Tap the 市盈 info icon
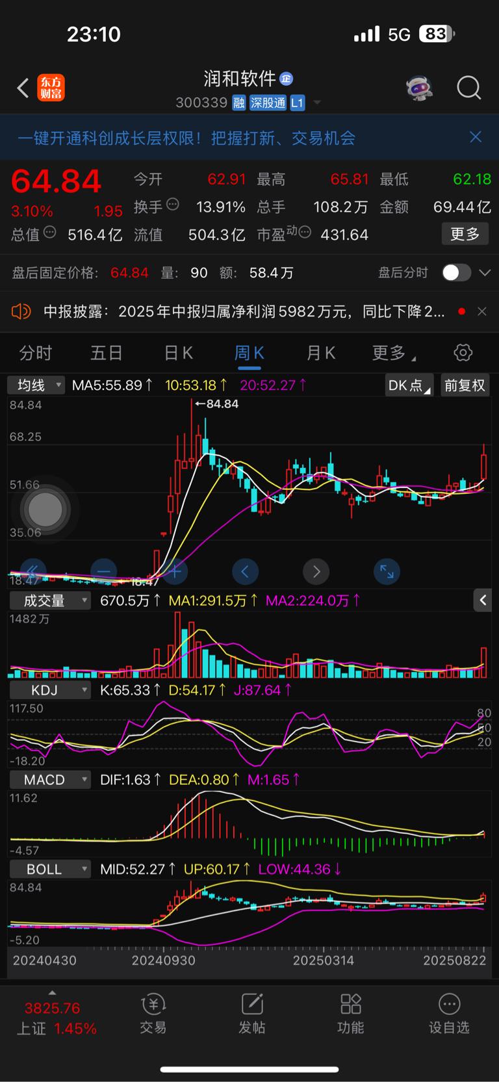Screen dimensions: 499x1082 pos(305,232)
